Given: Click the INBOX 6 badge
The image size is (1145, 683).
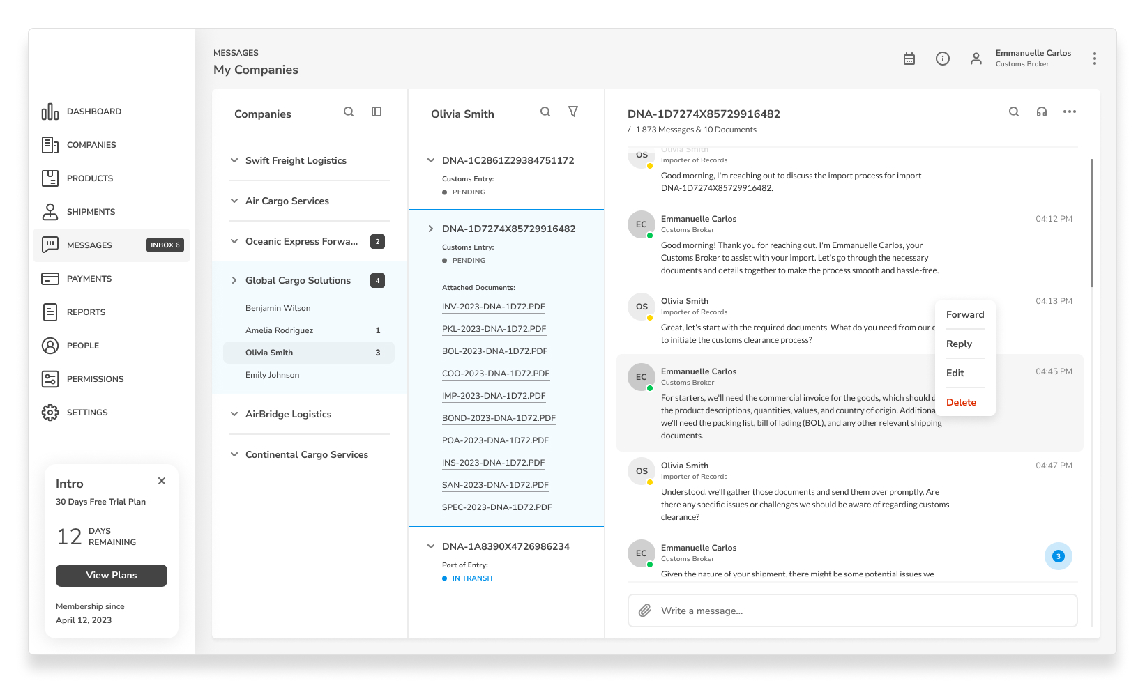Looking at the screenshot, I should (x=165, y=245).
